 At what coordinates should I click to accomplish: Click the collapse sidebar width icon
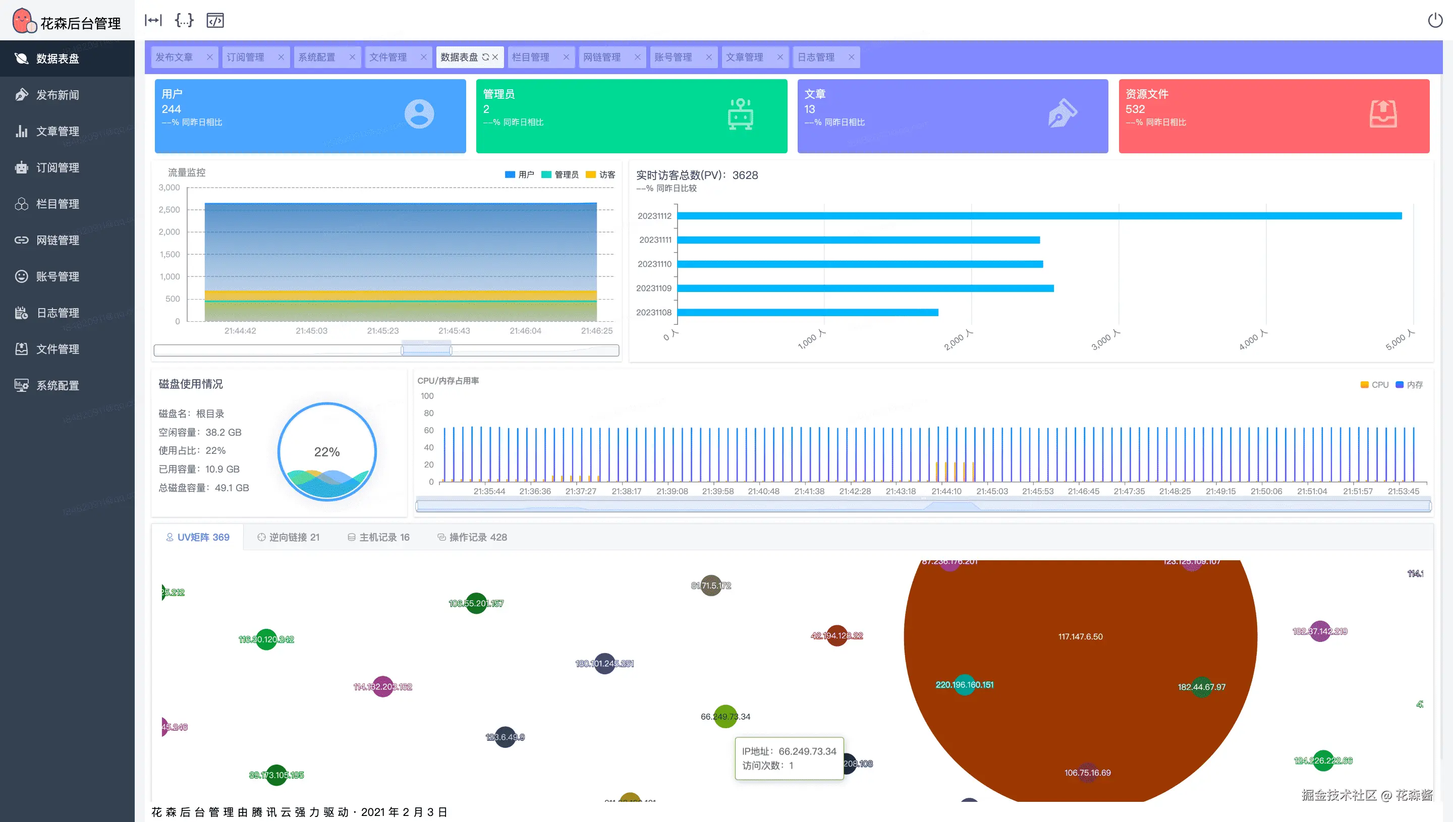coord(153,21)
